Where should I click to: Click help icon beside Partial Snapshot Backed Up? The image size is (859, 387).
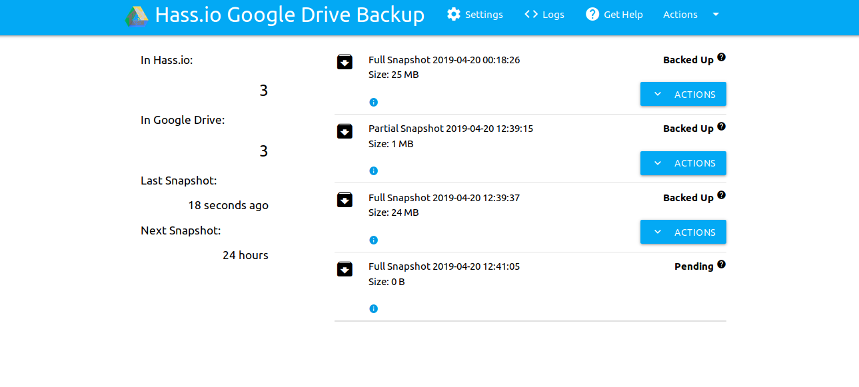point(721,127)
